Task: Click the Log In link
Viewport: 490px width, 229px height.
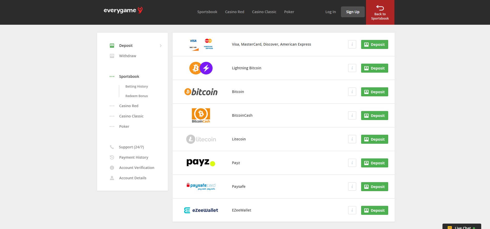Action: tap(331, 12)
